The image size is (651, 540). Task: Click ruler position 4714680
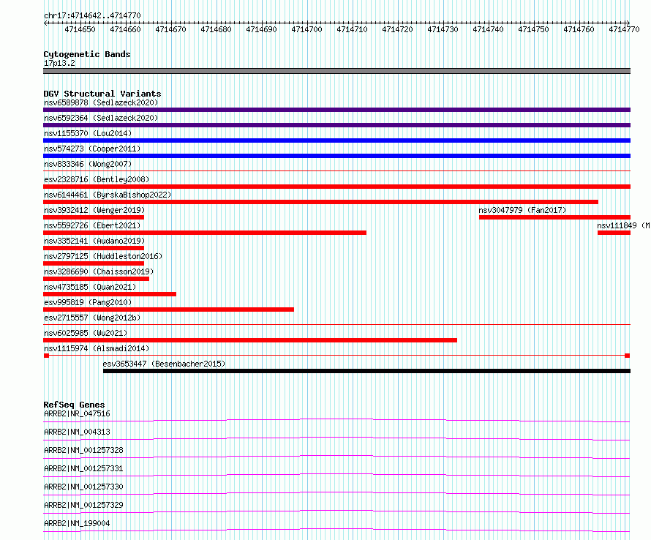[217, 29]
